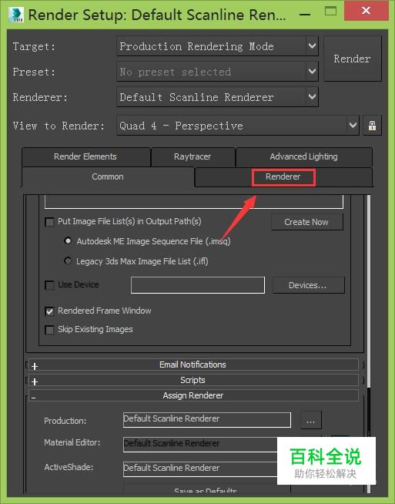Maximize the Render Setup window
This screenshot has width=395, height=504.
tap(330, 12)
